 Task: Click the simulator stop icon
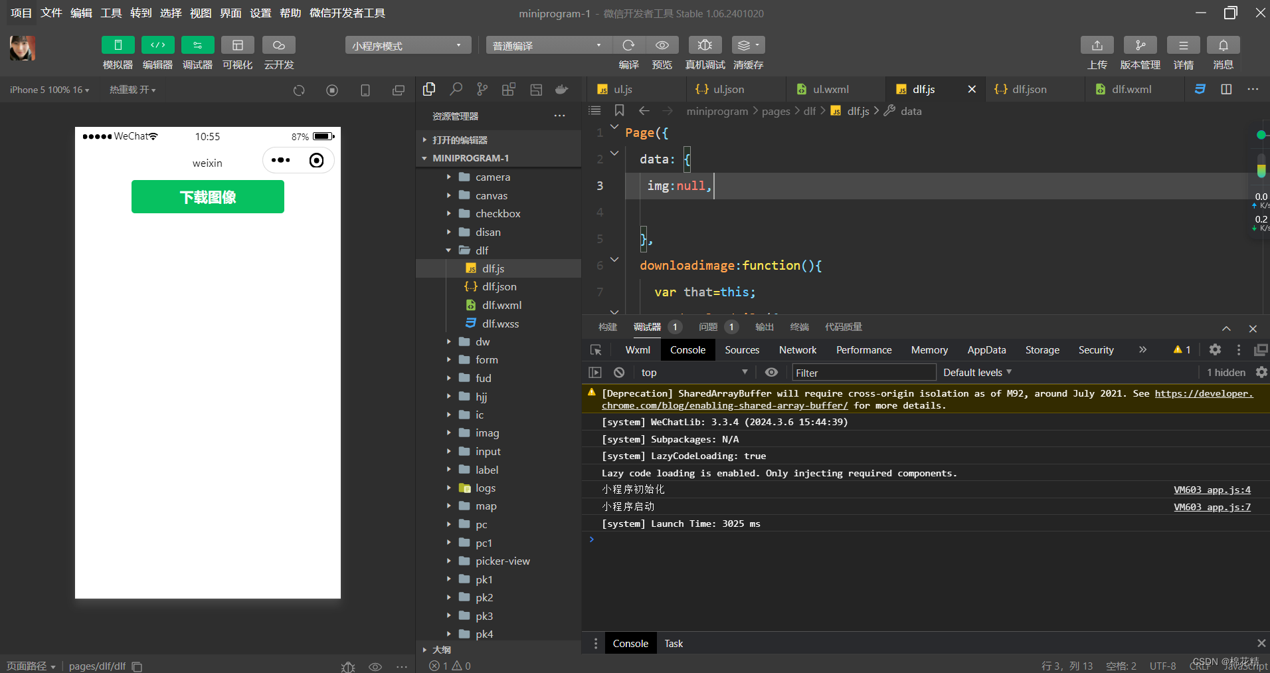coord(332,90)
